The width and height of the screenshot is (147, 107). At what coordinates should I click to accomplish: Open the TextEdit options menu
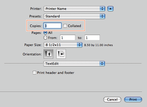(x=74, y=64)
